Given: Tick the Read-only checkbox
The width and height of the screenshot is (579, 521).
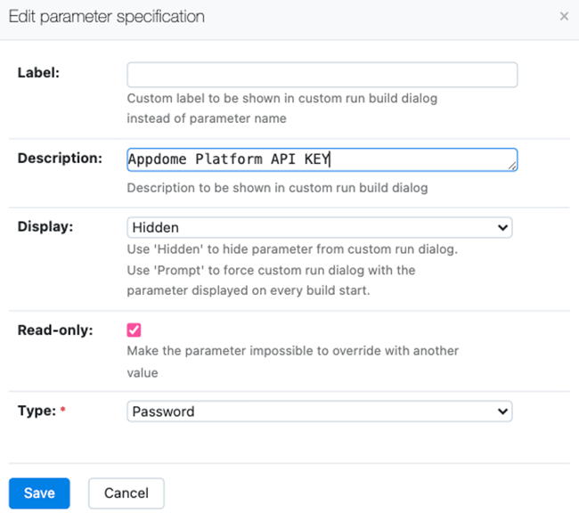Looking at the screenshot, I should click(x=135, y=330).
